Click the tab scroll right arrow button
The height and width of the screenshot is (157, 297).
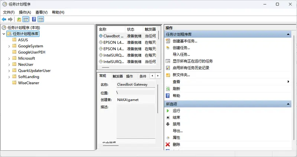(158, 76)
